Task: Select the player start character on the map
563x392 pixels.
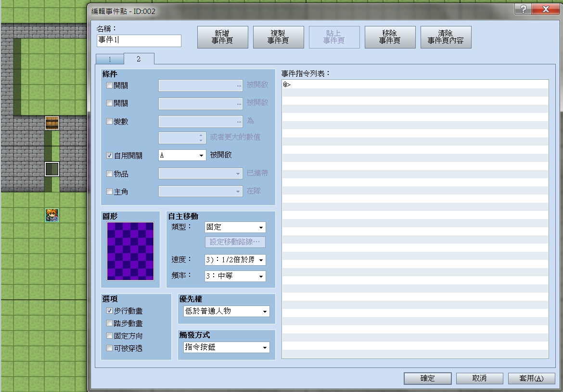Action: (x=51, y=215)
